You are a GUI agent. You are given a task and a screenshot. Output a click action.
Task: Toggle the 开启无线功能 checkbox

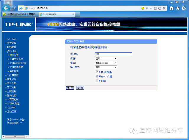97,72
